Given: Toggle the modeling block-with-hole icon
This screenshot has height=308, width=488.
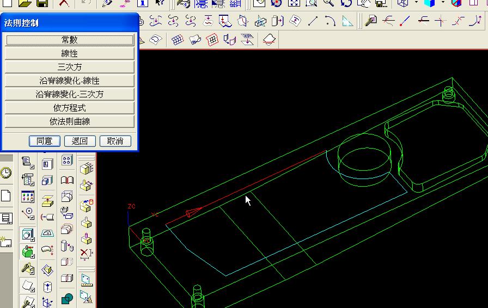Looking at the screenshot, I should (x=28, y=235).
